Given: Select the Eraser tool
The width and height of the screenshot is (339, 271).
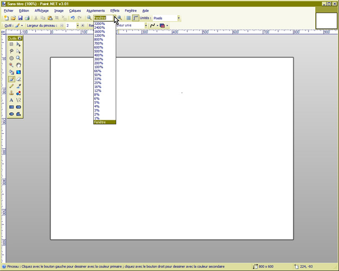Looking at the screenshot, I should coord(18,79).
